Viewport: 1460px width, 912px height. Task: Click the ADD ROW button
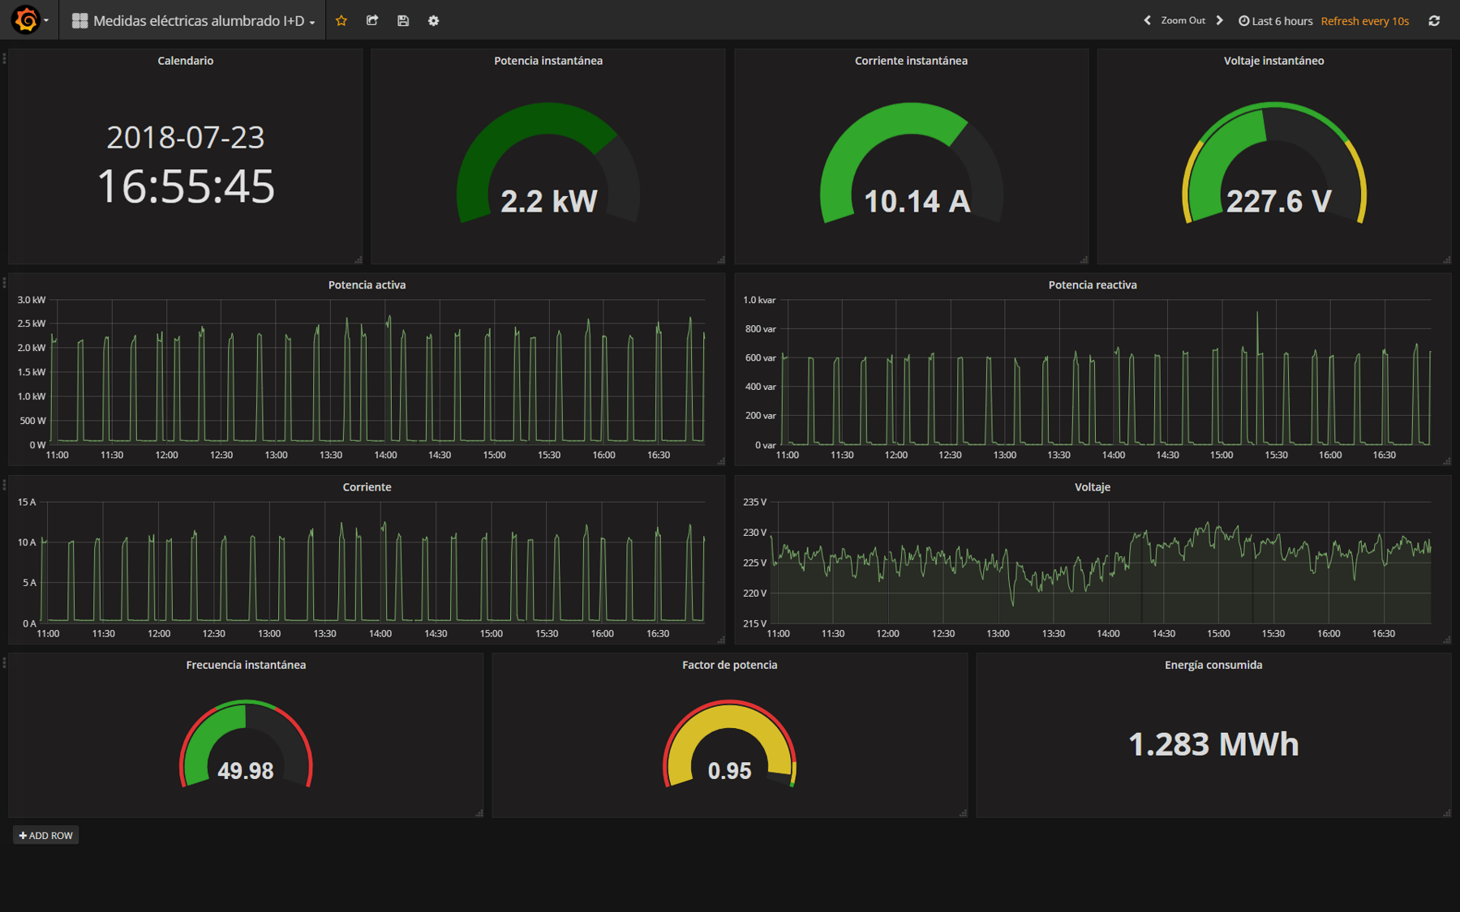[x=46, y=835]
